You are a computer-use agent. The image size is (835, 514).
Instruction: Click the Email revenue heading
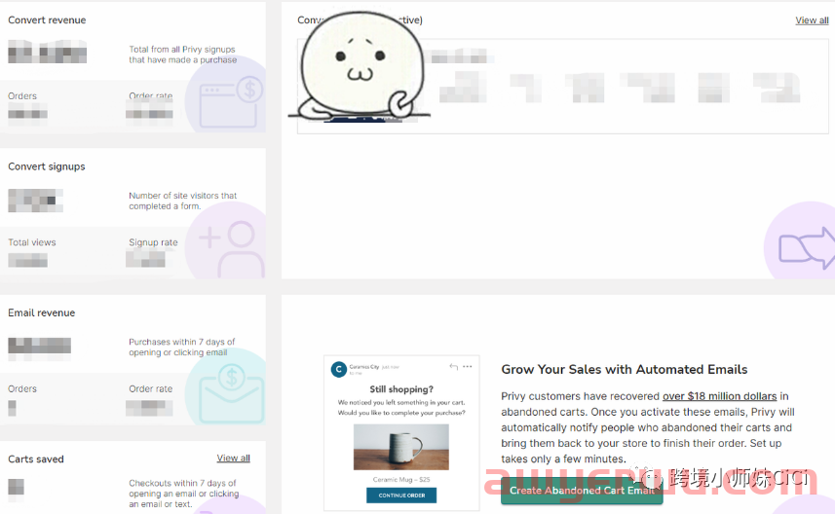42,312
